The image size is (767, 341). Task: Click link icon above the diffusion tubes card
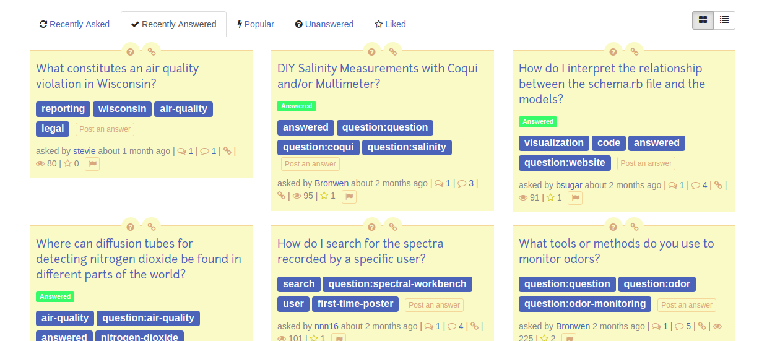(151, 227)
